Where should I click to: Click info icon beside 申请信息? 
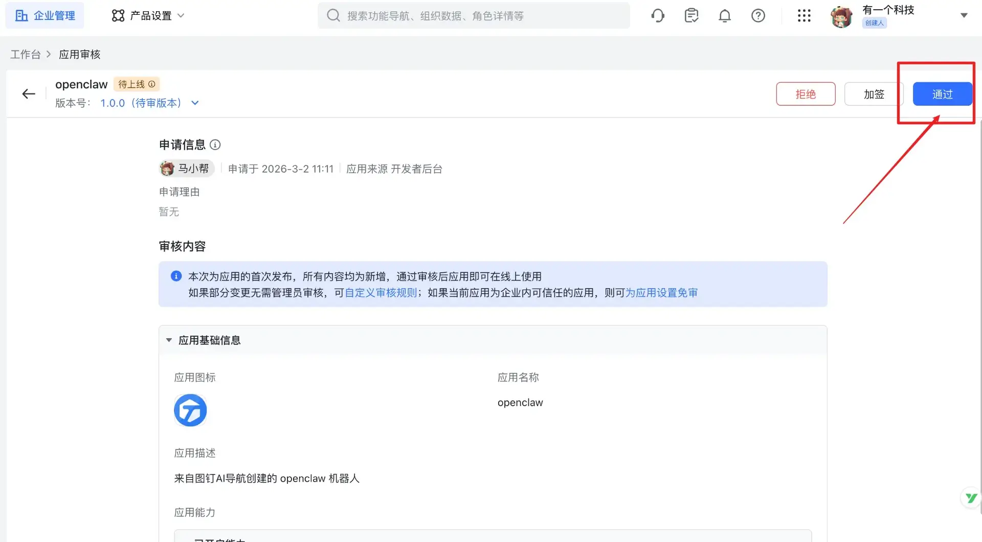(215, 145)
